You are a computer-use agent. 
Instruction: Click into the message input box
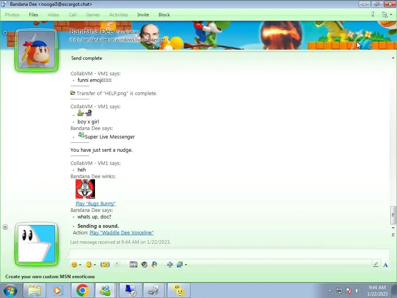click(229, 254)
